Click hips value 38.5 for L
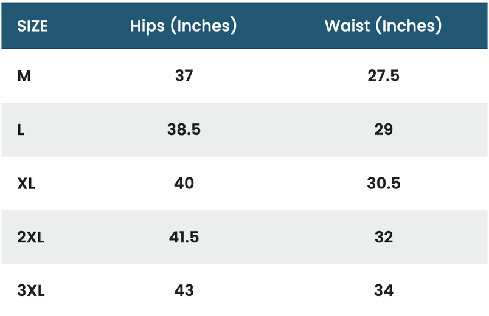This screenshot has height=316, width=489. click(x=184, y=129)
